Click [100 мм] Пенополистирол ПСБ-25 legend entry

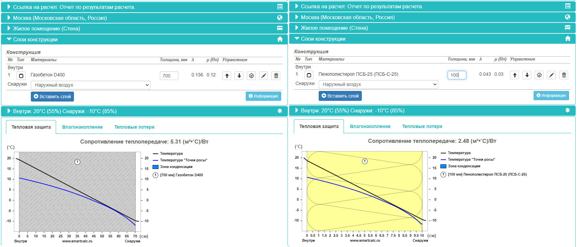(x=484, y=175)
